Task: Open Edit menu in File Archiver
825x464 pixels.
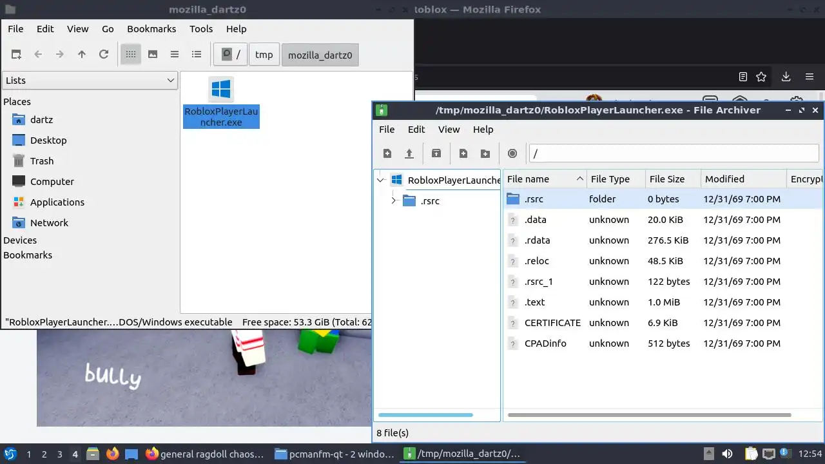Action: [416, 130]
